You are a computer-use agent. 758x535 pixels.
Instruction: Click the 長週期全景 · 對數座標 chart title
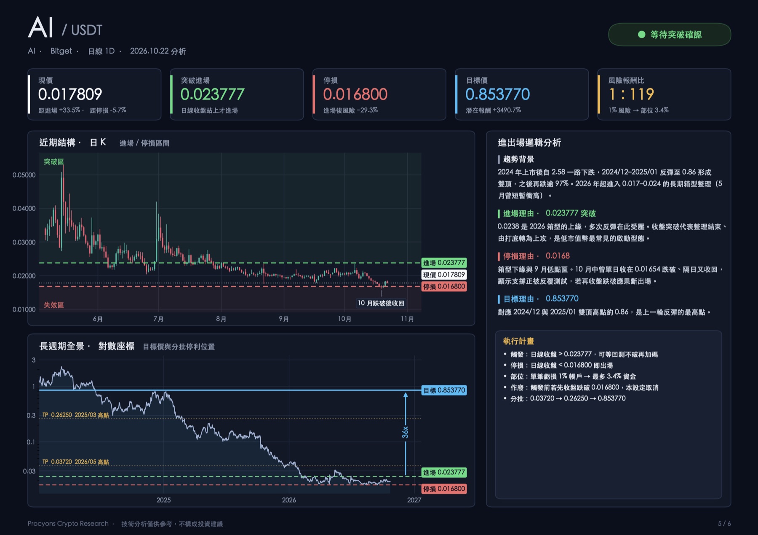87,346
